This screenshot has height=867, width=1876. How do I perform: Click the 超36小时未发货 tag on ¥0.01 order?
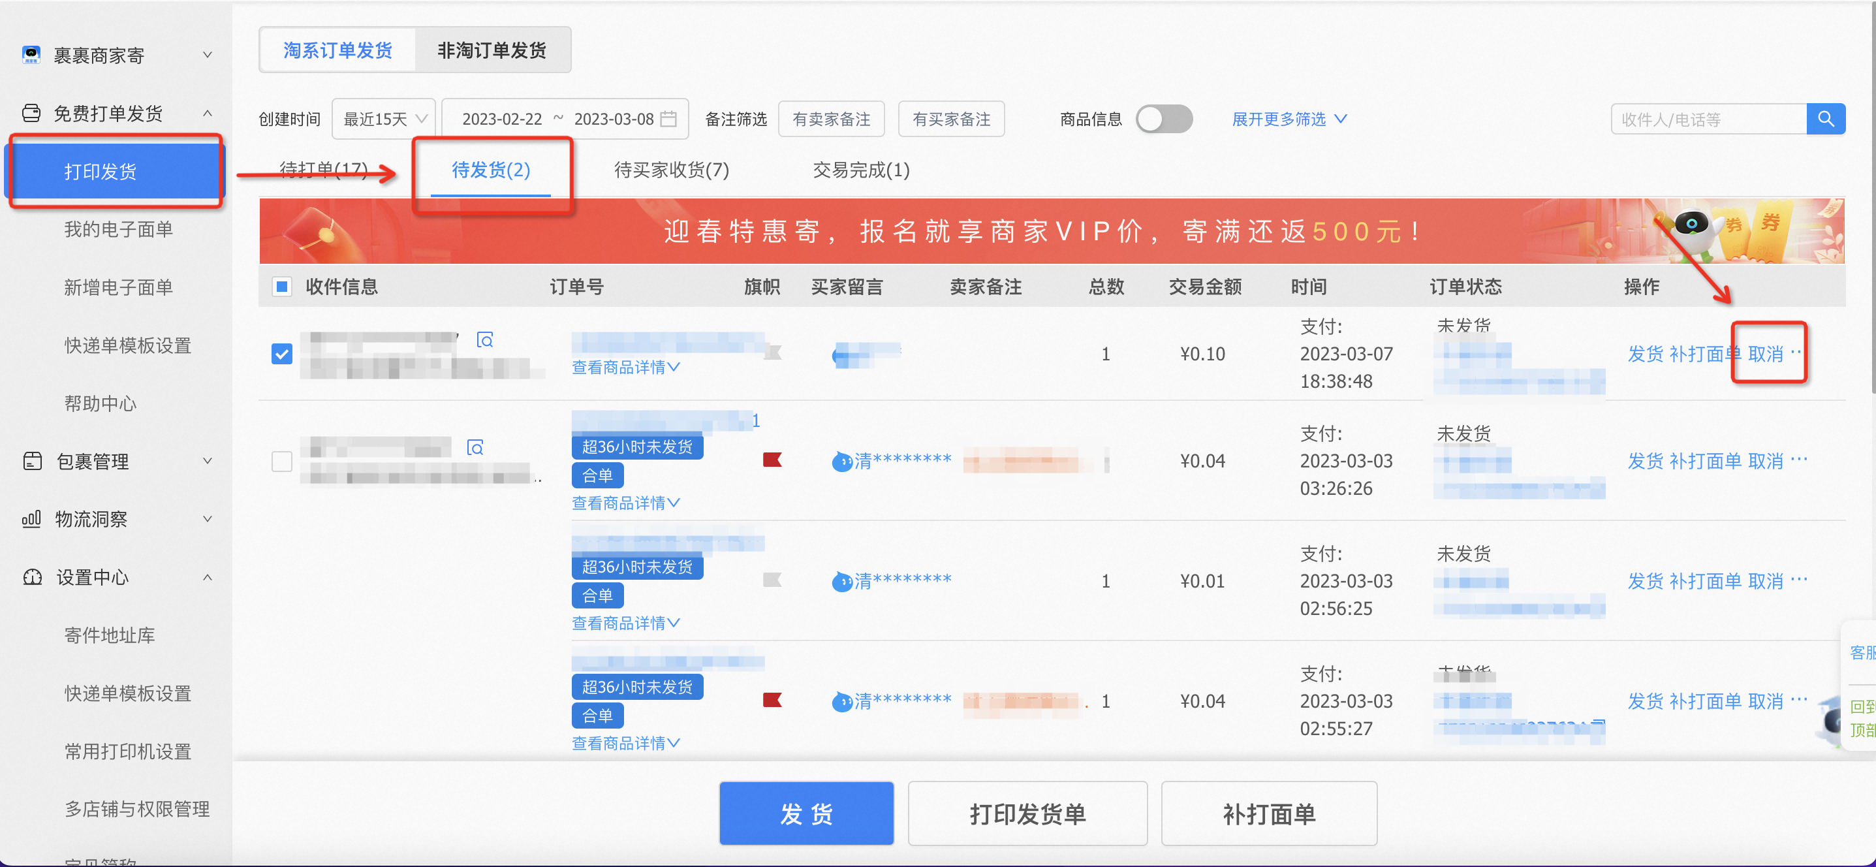point(637,566)
